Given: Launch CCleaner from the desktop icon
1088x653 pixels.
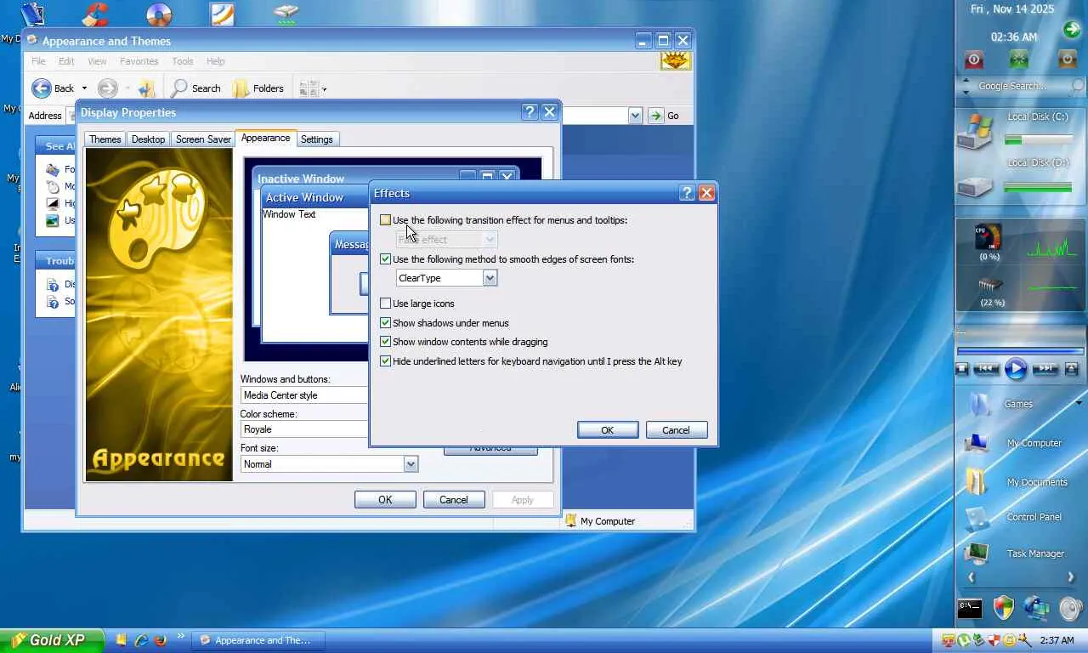Looking at the screenshot, I should (95, 14).
